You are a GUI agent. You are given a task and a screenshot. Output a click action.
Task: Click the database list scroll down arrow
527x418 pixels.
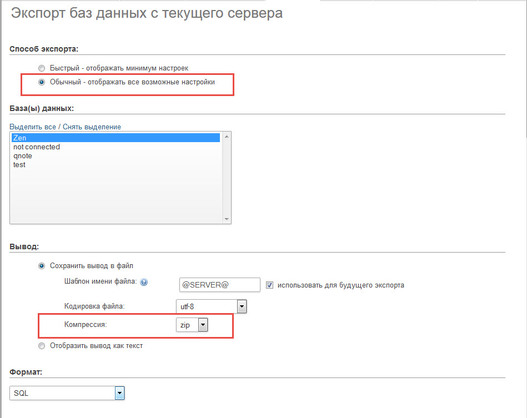coord(227,219)
